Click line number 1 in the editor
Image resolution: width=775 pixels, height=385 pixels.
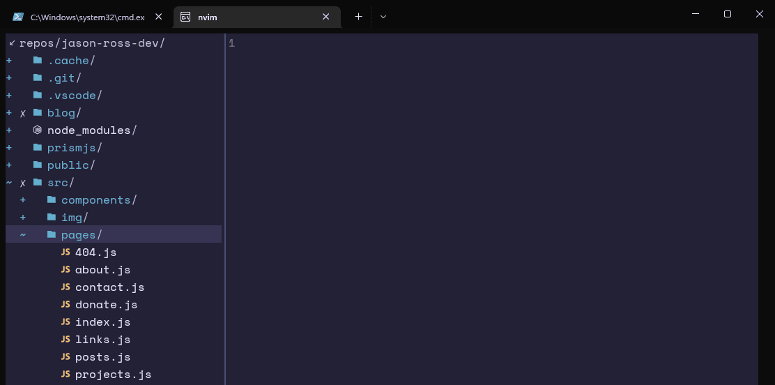(232, 43)
